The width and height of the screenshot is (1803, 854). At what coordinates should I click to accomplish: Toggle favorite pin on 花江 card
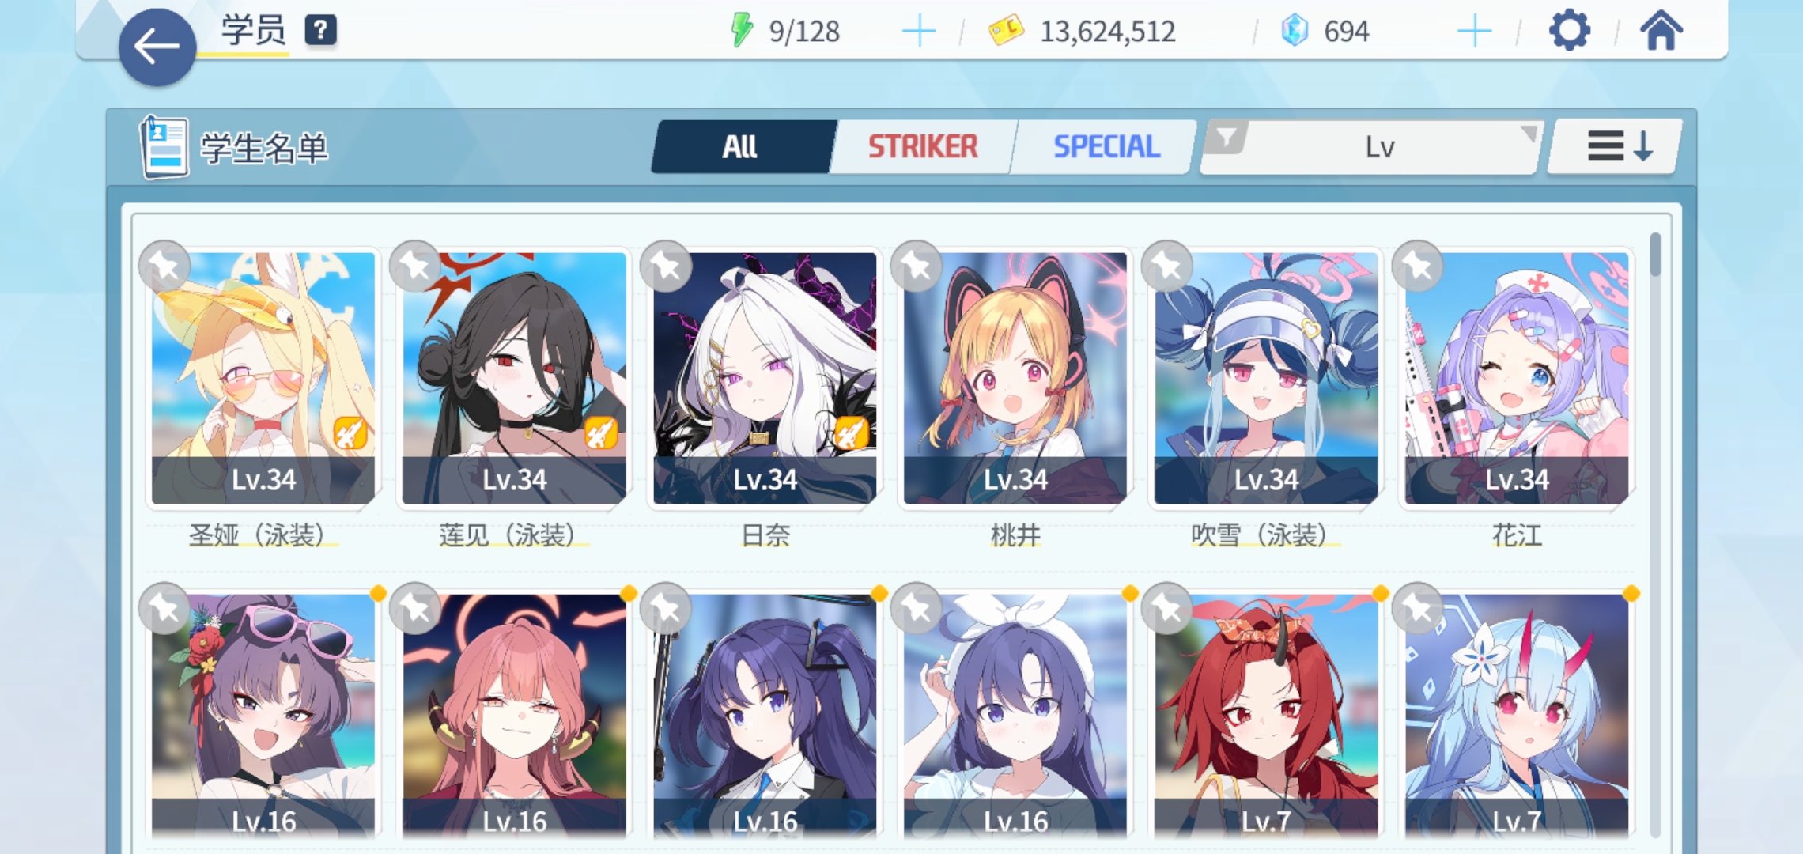coord(1418,266)
